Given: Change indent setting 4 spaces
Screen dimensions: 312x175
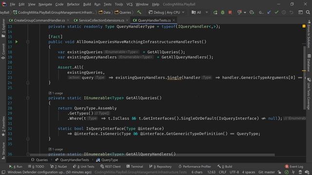Looking at the screenshot, I should point(249,172).
